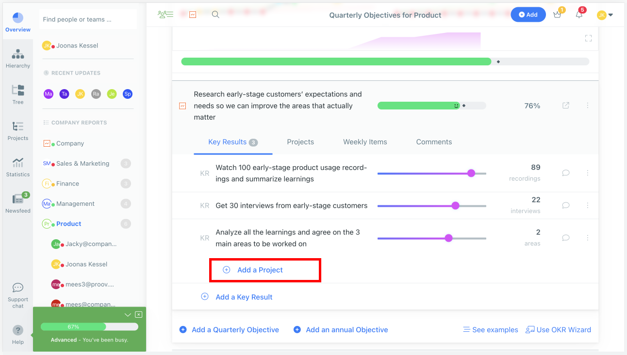Dismiss the Advanced progress banner
The height and width of the screenshot is (355, 627).
[138, 314]
